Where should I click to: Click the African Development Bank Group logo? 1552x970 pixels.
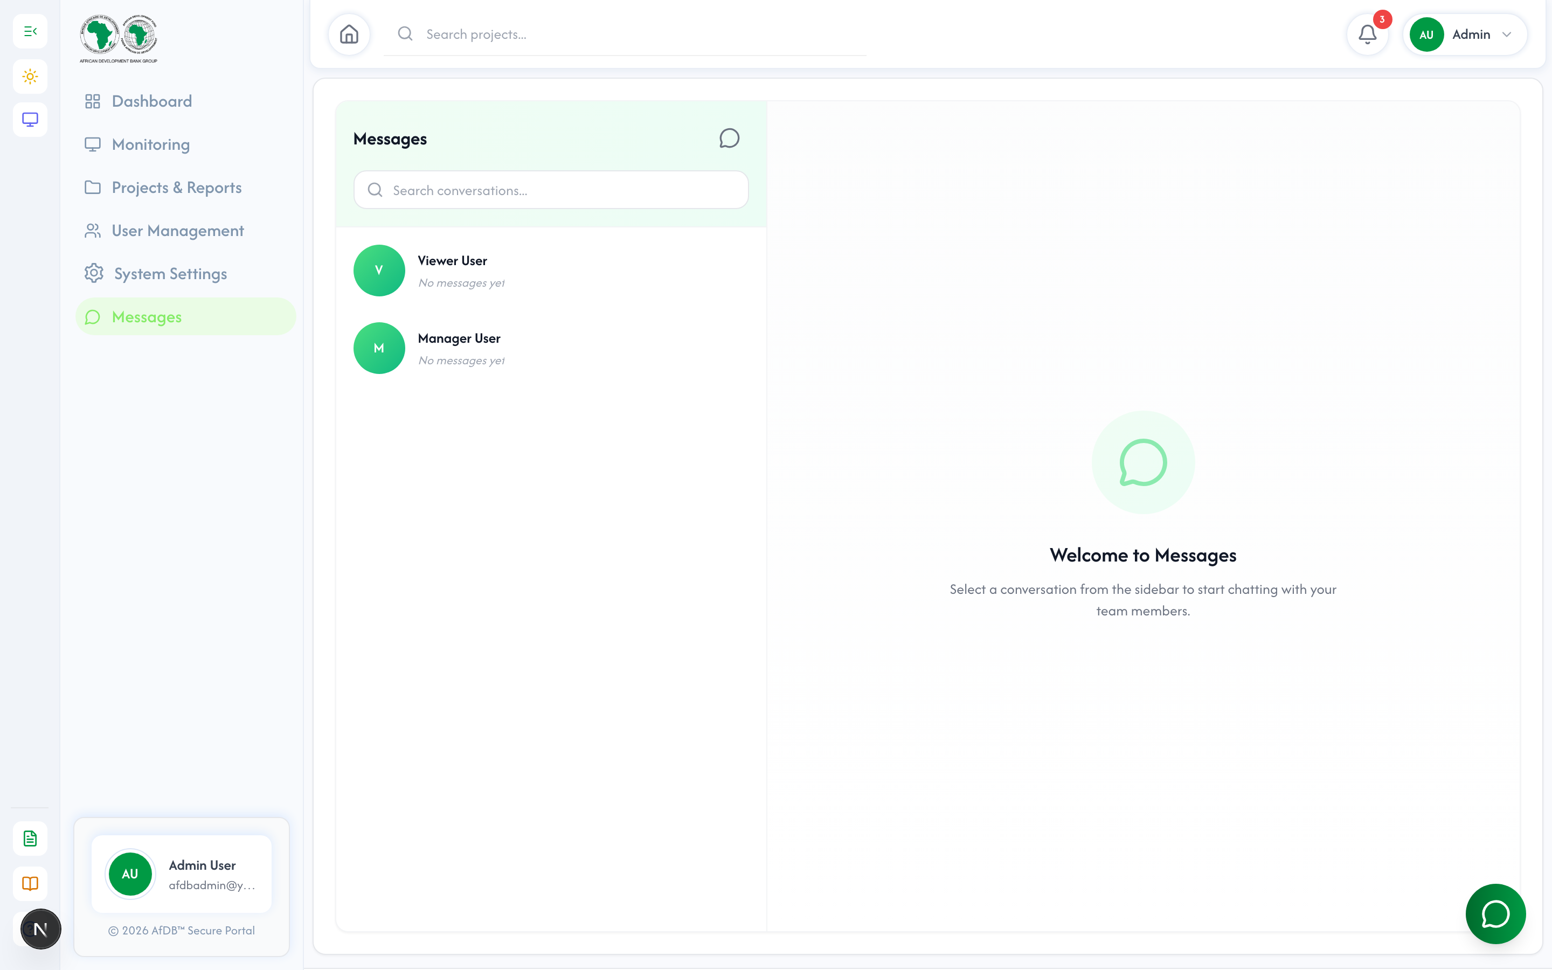[x=119, y=38]
